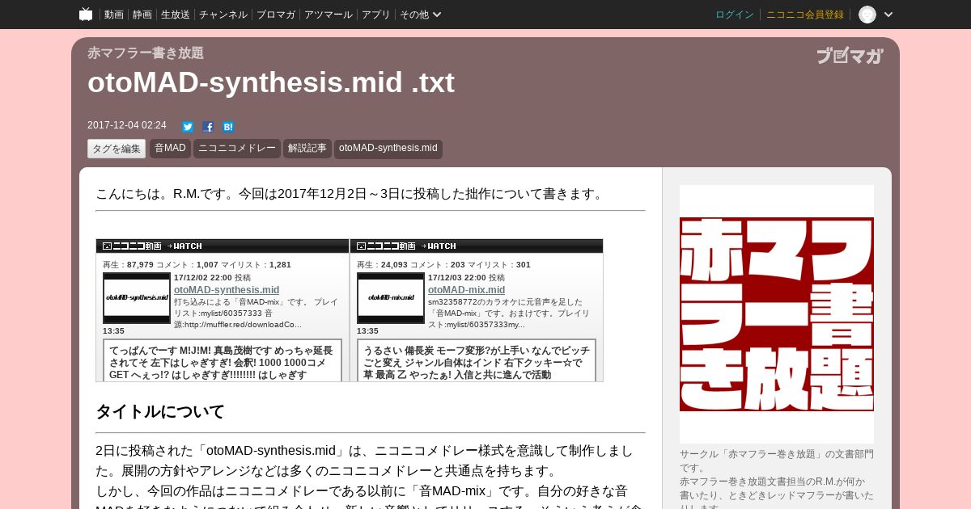Select the 音MAD tag
The height and width of the screenshot is (509, 971).
click(x=170, y=149)
